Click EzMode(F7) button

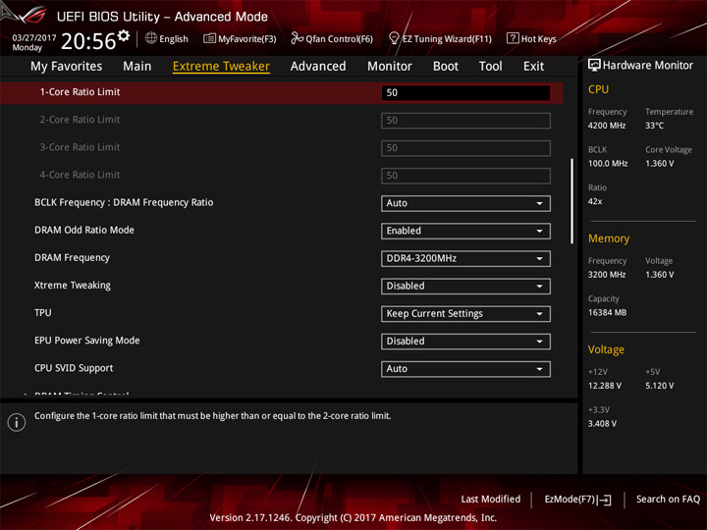click(577, 500)
